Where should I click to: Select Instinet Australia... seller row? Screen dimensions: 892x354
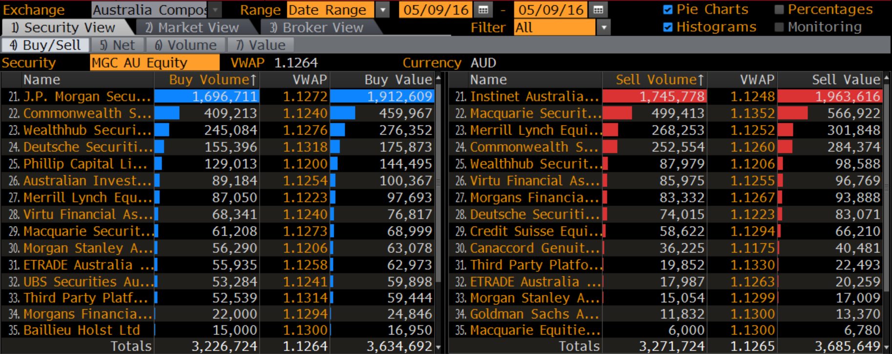(x=665, y=97)
